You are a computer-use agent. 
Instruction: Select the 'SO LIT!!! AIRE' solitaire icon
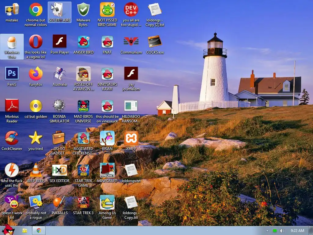tap(60, 12)
